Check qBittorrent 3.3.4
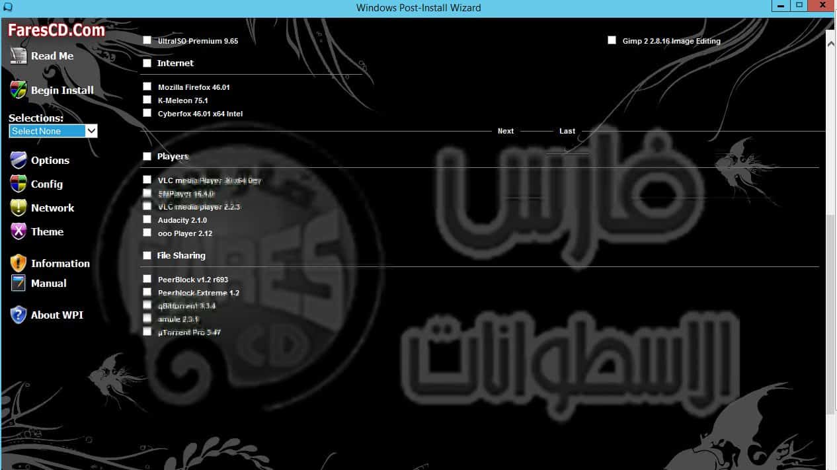Viewport: 837px width, 470px height. (x=147, y=305)
